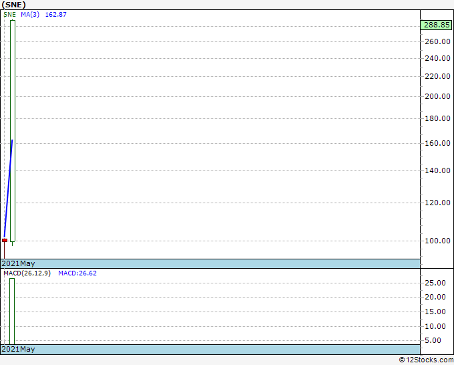Click the 25.00 MACD axis label
454x365 pixels.
(435, 283)
